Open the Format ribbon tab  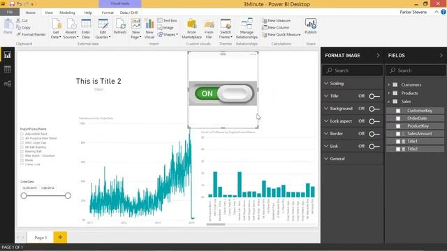[x=108, y=13]
